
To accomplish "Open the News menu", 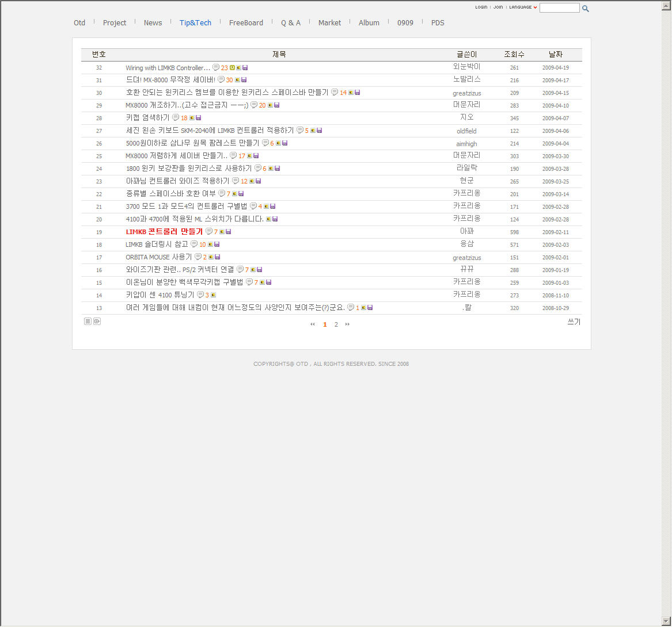I will (153, 22).
